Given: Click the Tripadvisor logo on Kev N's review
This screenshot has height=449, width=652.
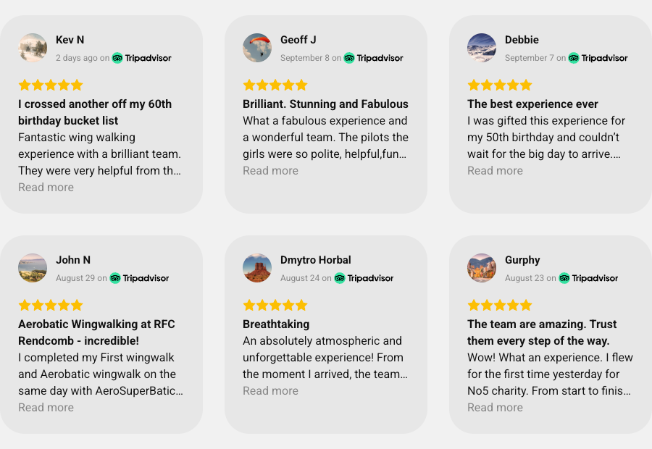Looking at the screenshot, I should [x=142, y=58].
